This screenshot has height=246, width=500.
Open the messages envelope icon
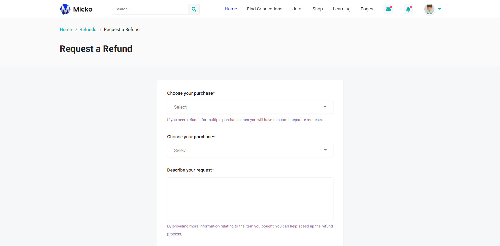pyautogui.click(x=388, y=9)
